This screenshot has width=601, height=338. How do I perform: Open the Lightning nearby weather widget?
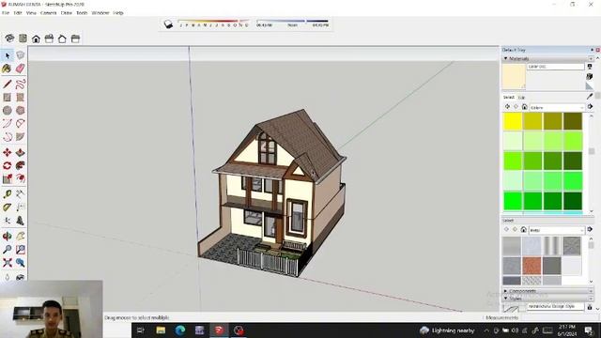point(447,330)
